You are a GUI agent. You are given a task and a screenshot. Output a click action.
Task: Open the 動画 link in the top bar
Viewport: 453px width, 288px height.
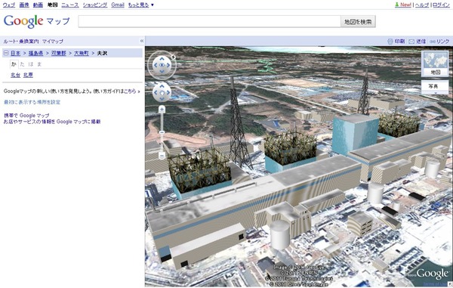click(x=38, y=5)
